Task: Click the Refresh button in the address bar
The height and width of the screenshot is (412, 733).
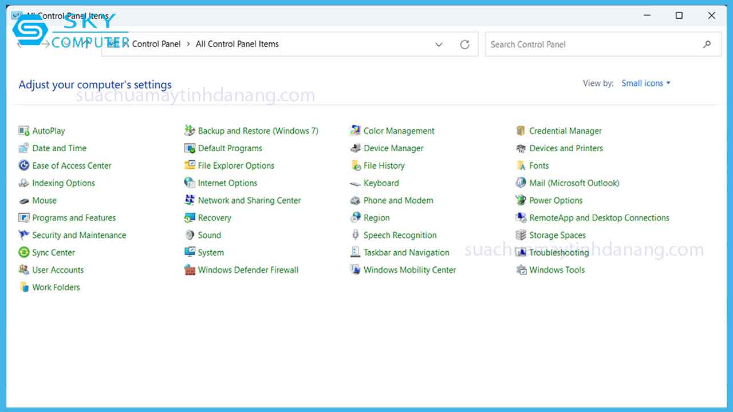Action: (464, 44)
